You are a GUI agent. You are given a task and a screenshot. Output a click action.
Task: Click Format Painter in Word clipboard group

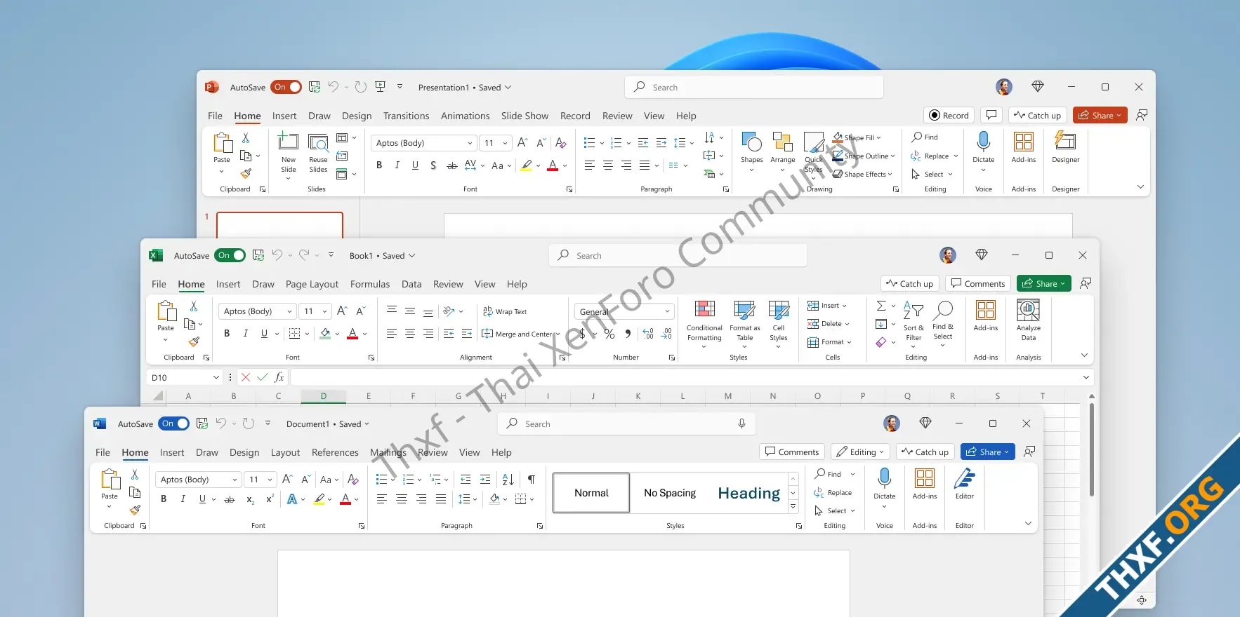136,510
